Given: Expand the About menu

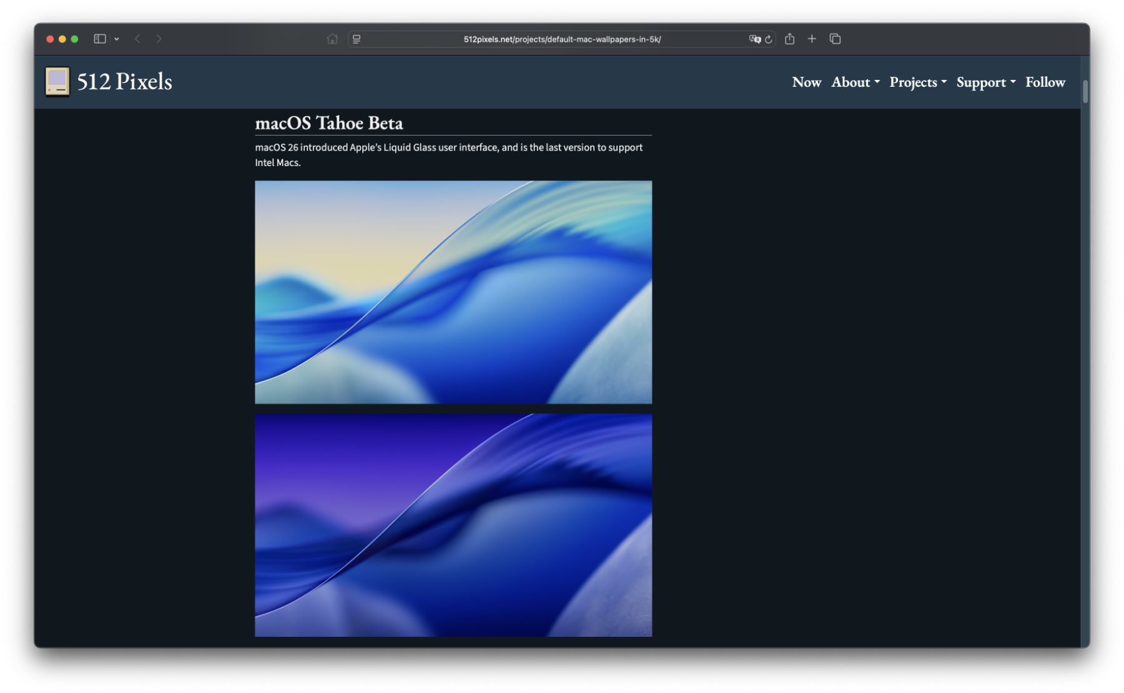Looking at the screenshot, I should tap(855, 82).
